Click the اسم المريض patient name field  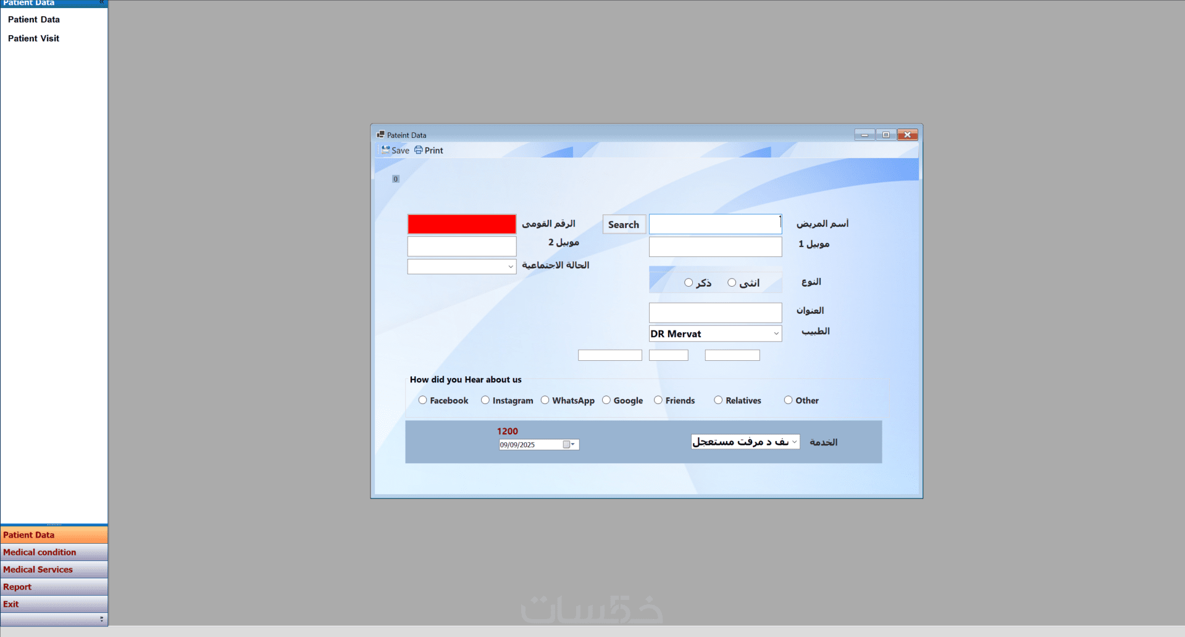pos(715,224)
